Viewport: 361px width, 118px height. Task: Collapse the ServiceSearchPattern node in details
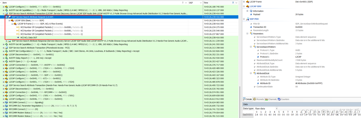click(251, 47)
